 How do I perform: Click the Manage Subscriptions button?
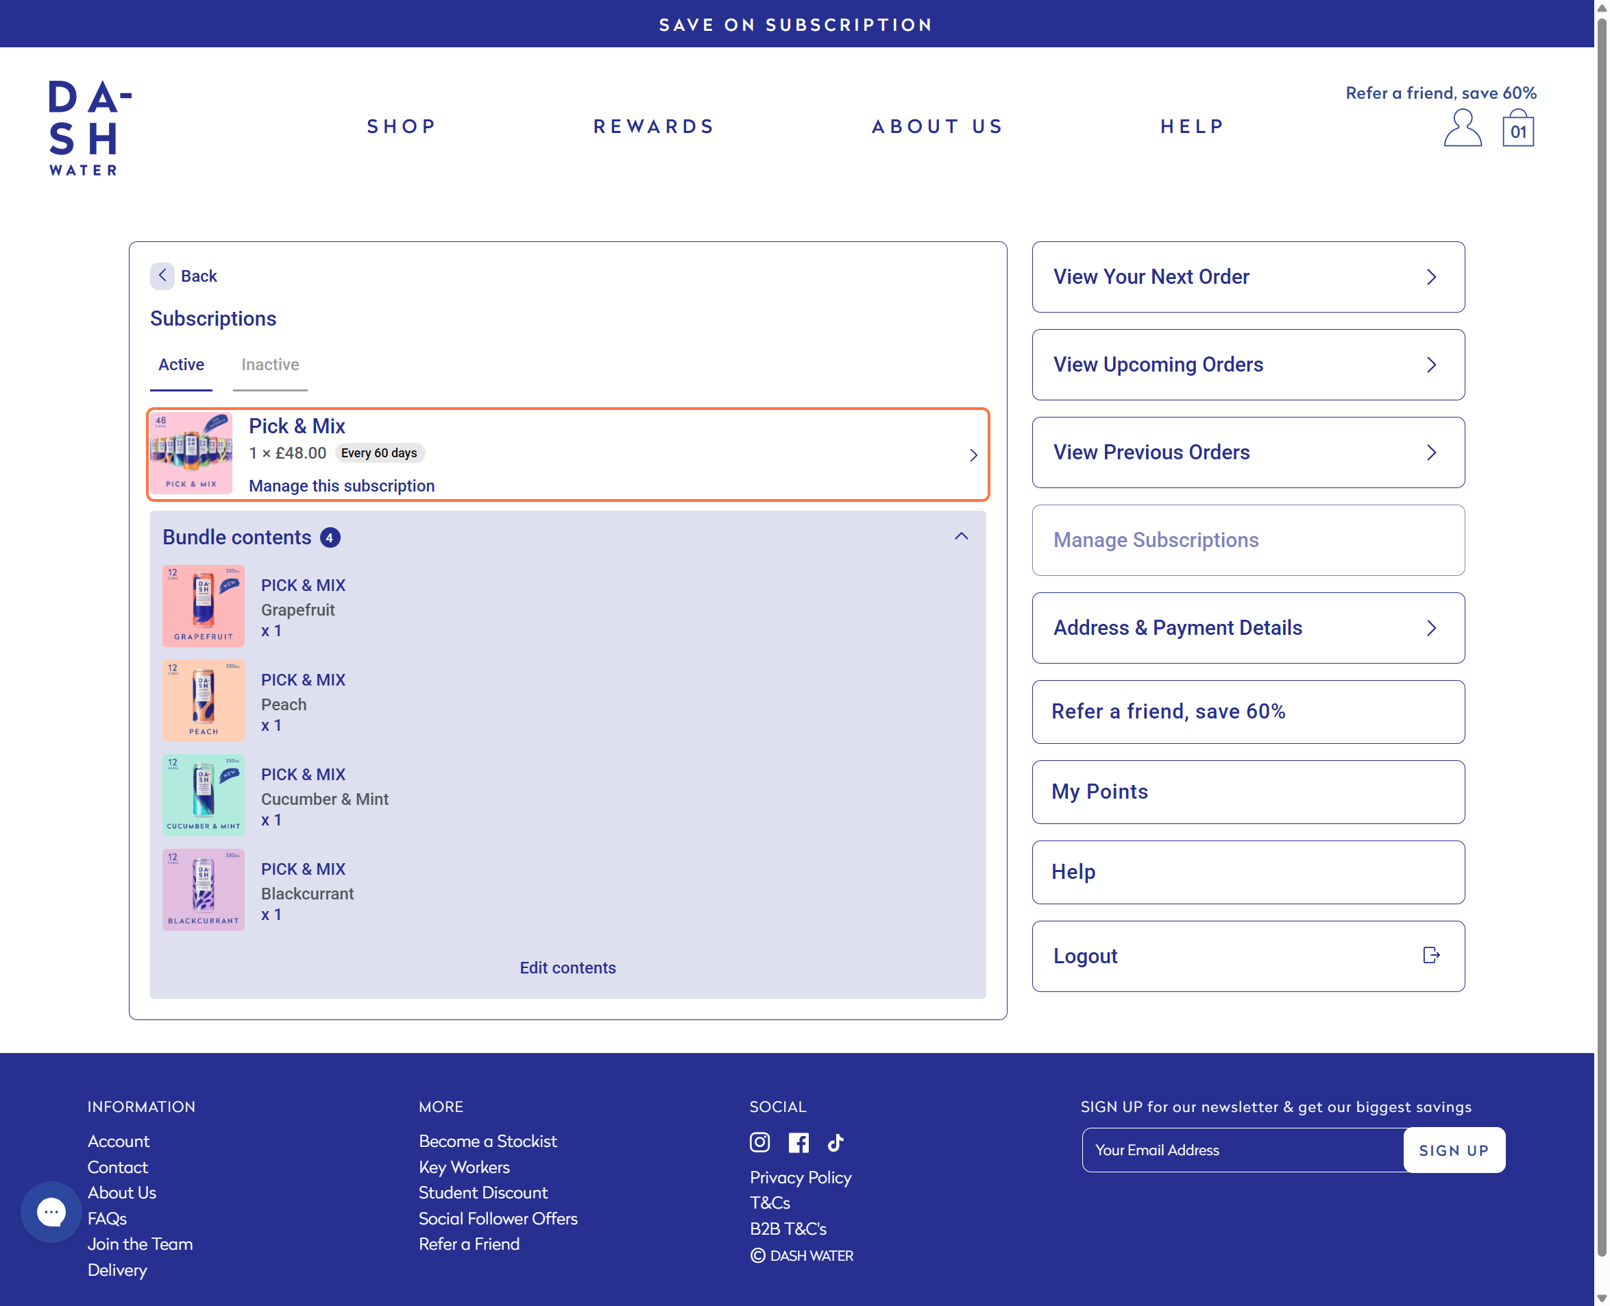(x=1248, y=540)
